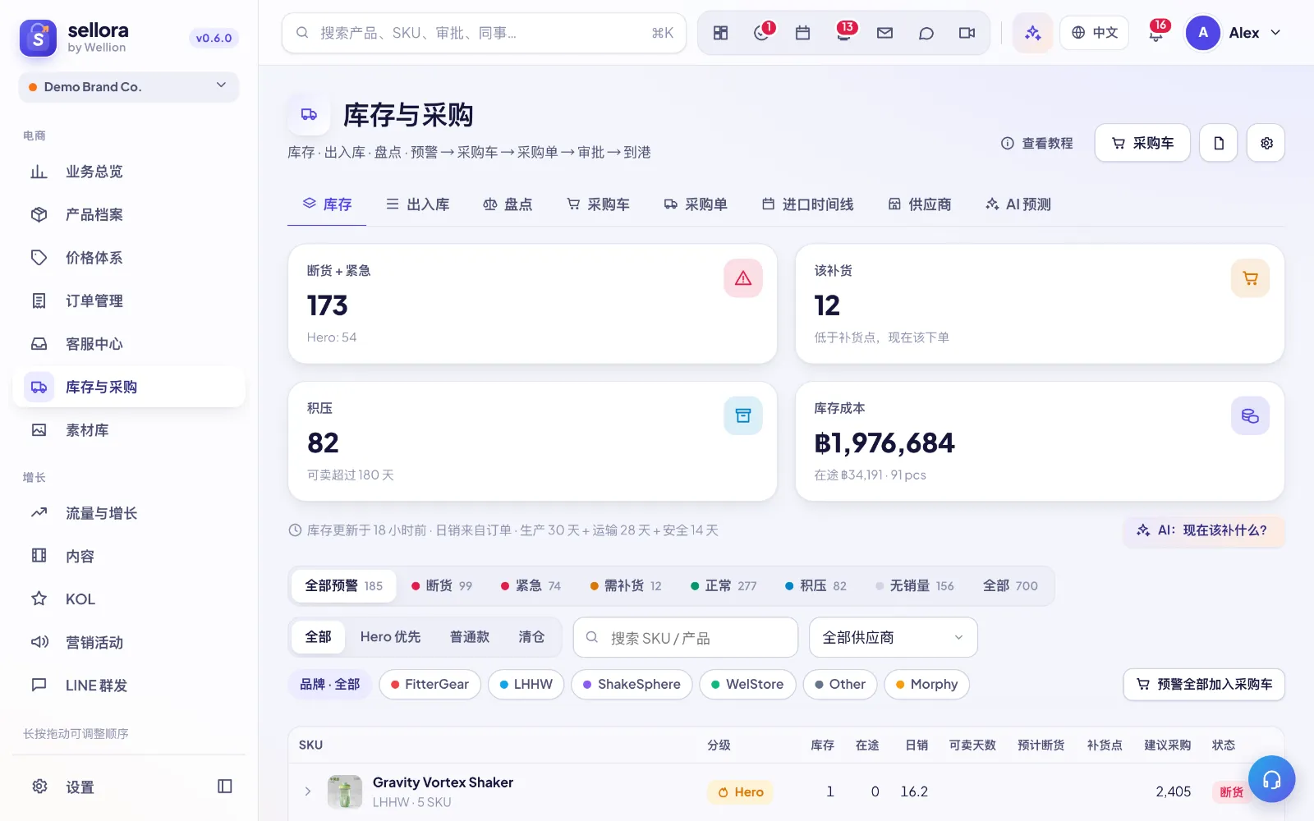Switch to the AI 预测 tab
The height and width of the screenshot is (821, 1314).
tap(1018, 204)
